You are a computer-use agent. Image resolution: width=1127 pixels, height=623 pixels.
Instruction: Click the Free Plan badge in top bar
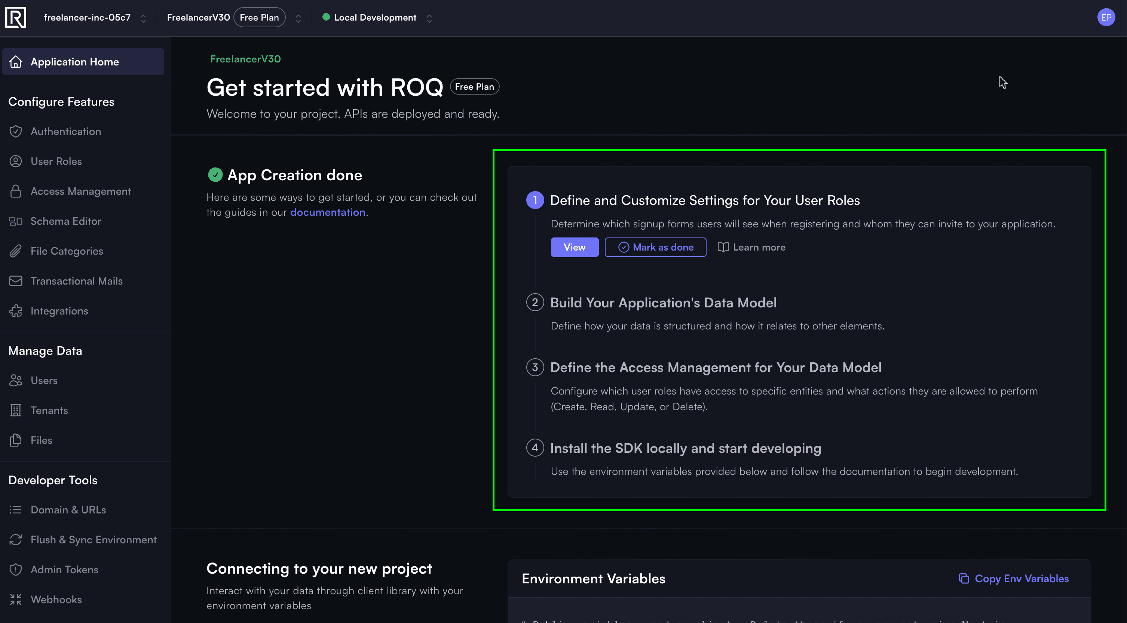[x=260, y=18]
